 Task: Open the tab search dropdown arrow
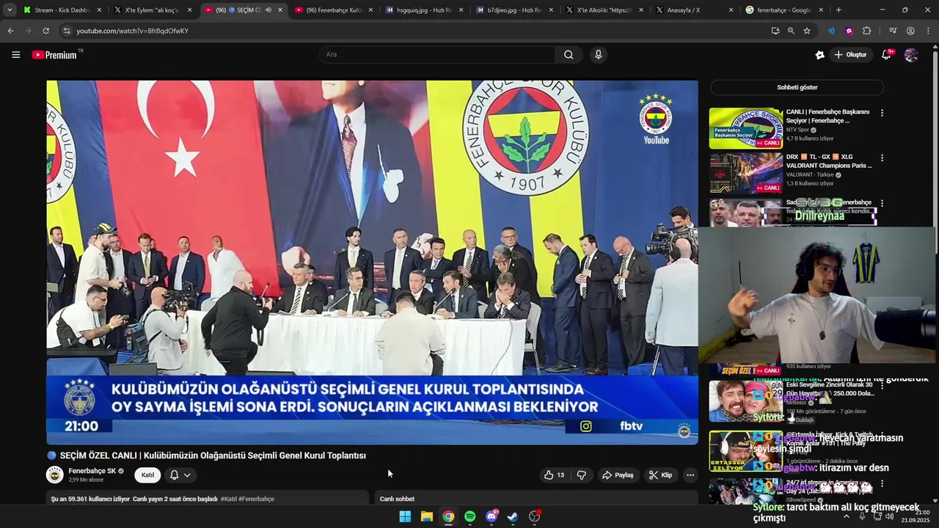[10, 10]
